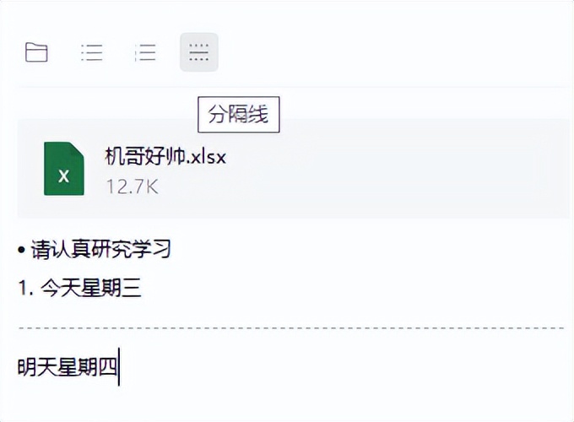This screenshot has width=574, height=422.
Task: Click the folder icon to insert a file
Action: pos(36,52)
